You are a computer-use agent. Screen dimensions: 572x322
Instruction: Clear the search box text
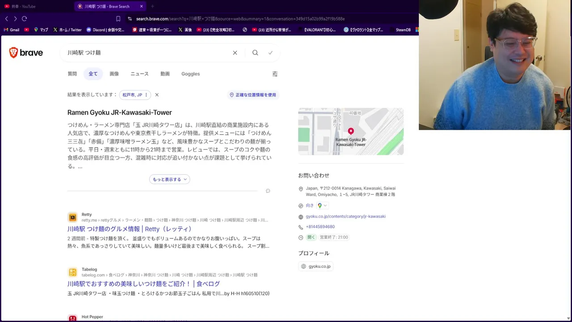click(235, 53)
